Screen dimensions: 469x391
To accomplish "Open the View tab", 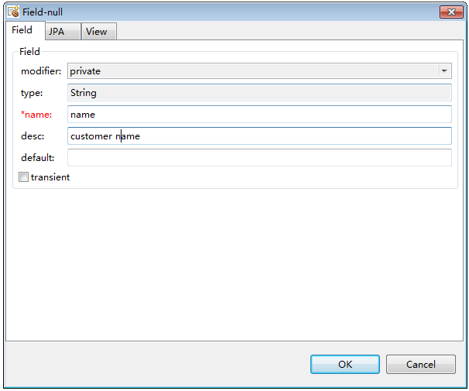I will coord(99,32).
